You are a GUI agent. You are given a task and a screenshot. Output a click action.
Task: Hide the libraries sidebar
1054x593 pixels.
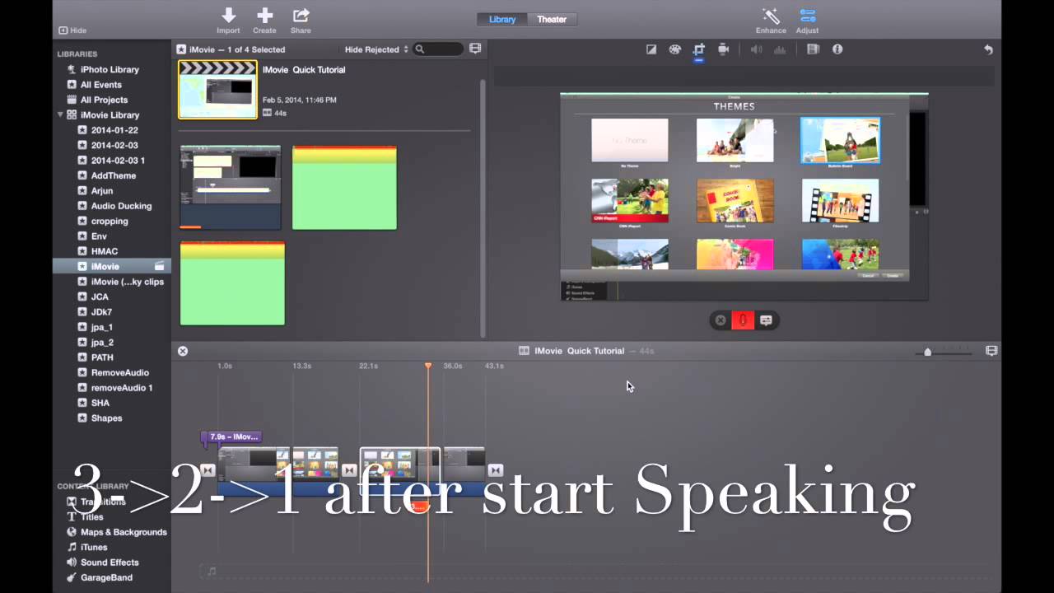tap(72, 30)
